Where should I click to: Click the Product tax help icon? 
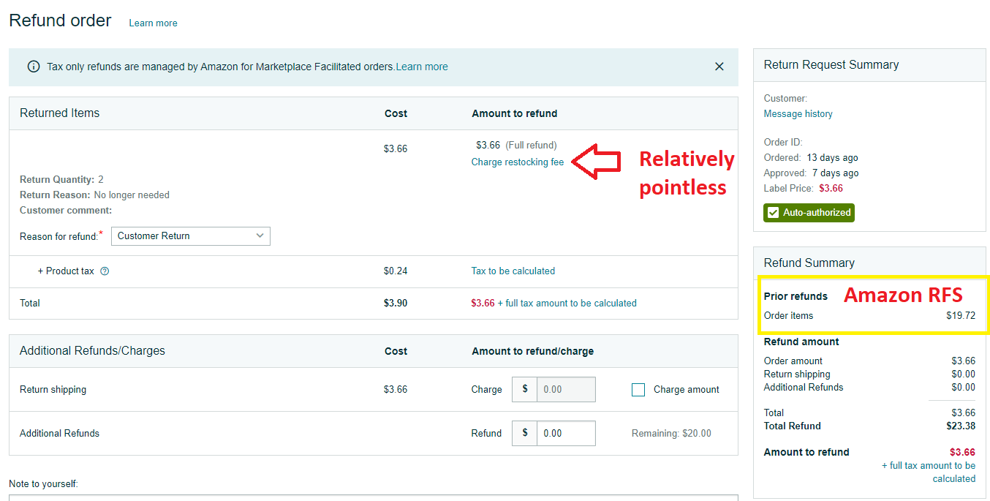click(x=105, y=271)
